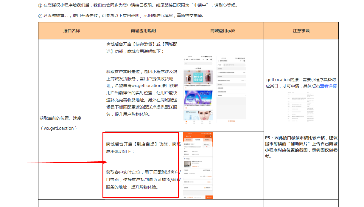The image size is (364, 207).
Task: Click the sealed jar product image
Action: coord(198,78)
